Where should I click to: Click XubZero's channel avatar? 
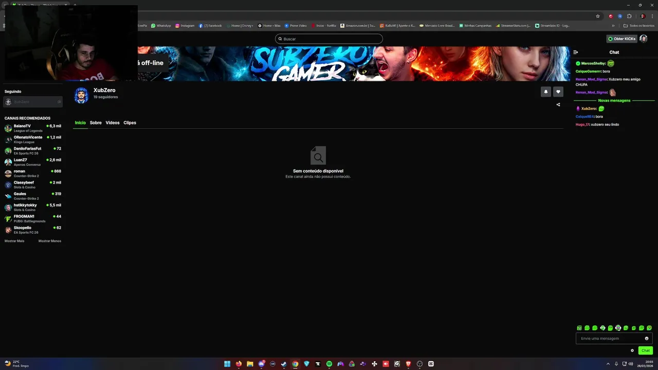click(x=81, y=95)
